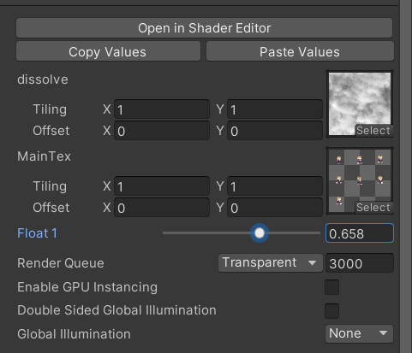Click the Float 1 value field

[x=360, y=233]
